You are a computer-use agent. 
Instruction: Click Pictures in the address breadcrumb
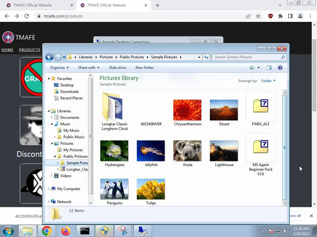click(x=106, y=57)
